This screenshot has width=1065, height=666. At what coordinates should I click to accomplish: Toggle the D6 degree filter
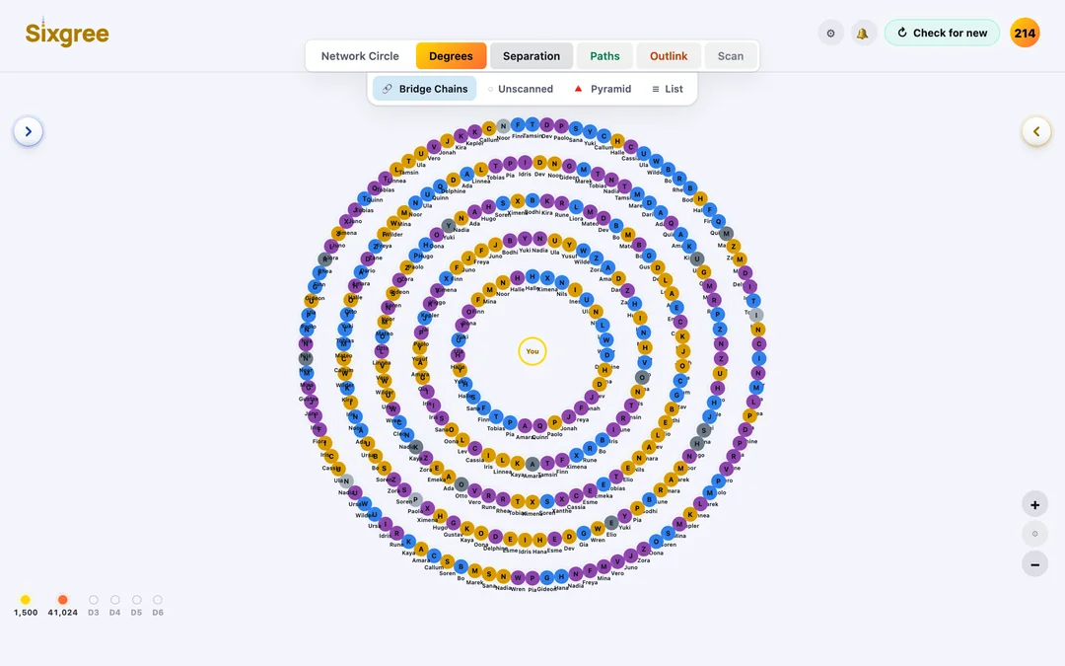[158, 600]
